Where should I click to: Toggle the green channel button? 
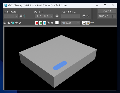click(41, 23)
